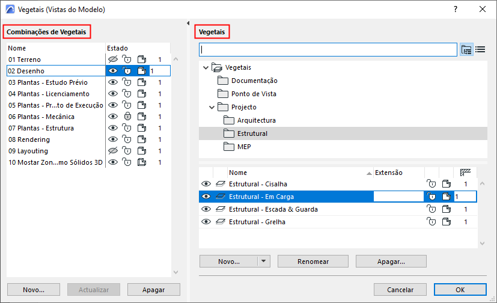Screen dimensions: 497x303
Task: Switch to folder hierarchy view icon
Action: pos(466,49)
